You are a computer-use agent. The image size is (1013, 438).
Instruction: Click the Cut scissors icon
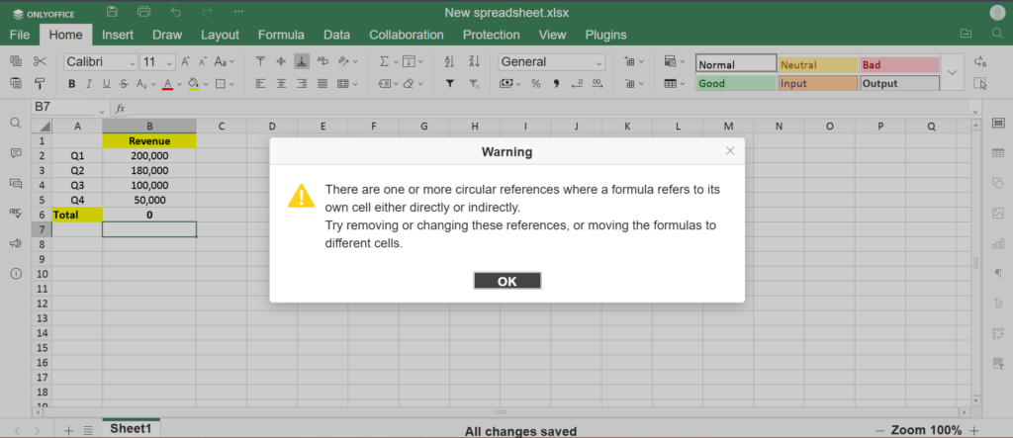coord(40,61)
